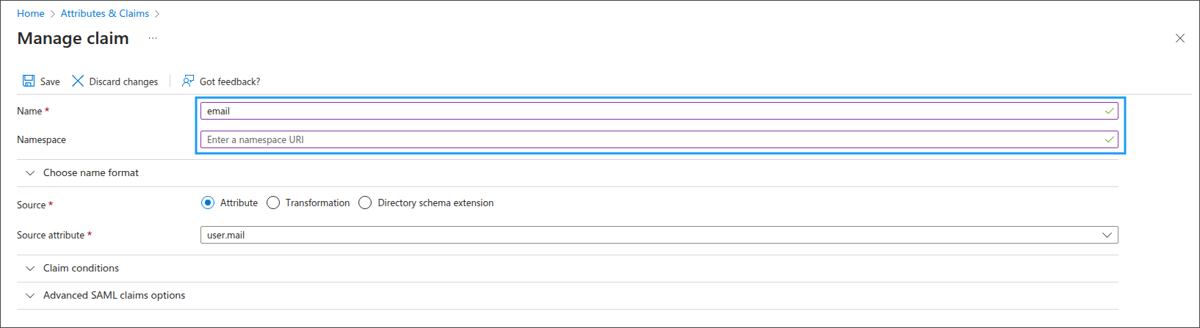Click the green checkmark in Name field

point(1110,111)
